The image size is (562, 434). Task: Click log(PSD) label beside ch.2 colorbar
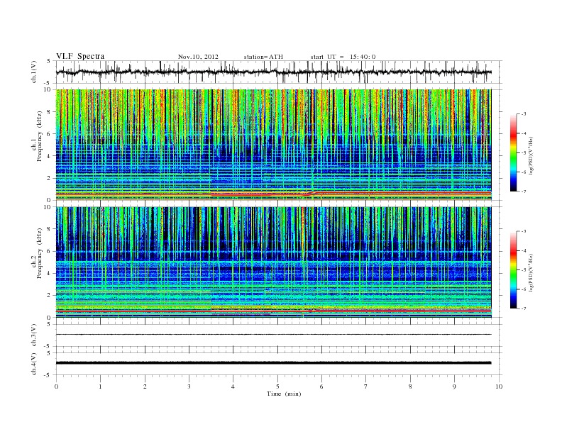point(531,272)
